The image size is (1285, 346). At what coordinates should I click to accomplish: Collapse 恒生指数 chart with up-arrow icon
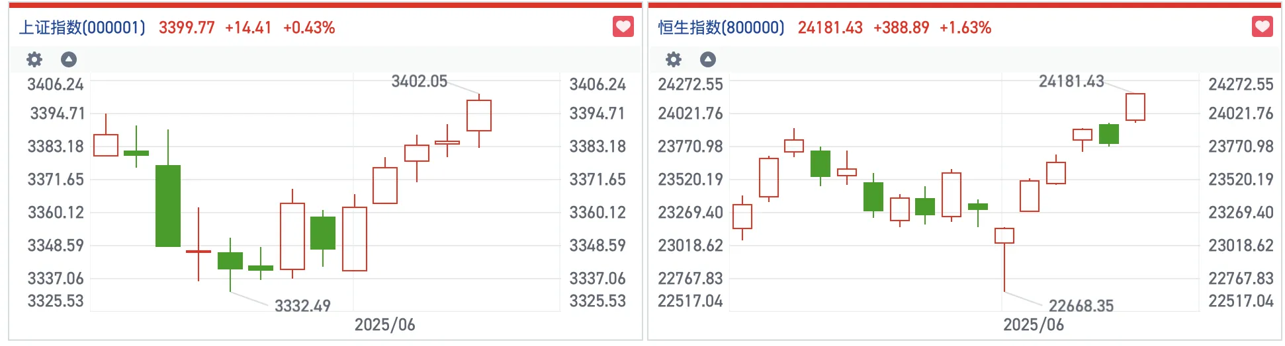click(x=708, y=59)
